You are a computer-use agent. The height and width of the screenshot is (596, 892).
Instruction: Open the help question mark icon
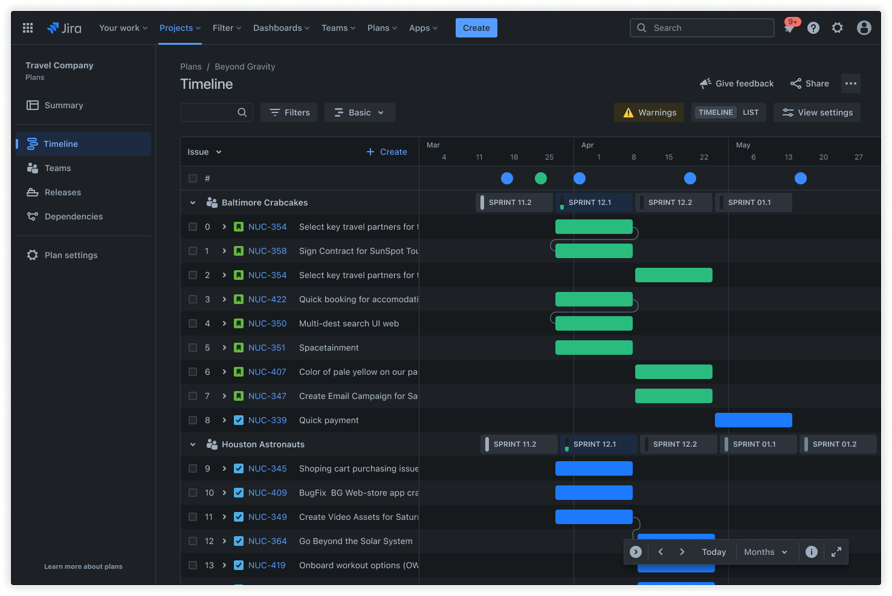[813, 27]
